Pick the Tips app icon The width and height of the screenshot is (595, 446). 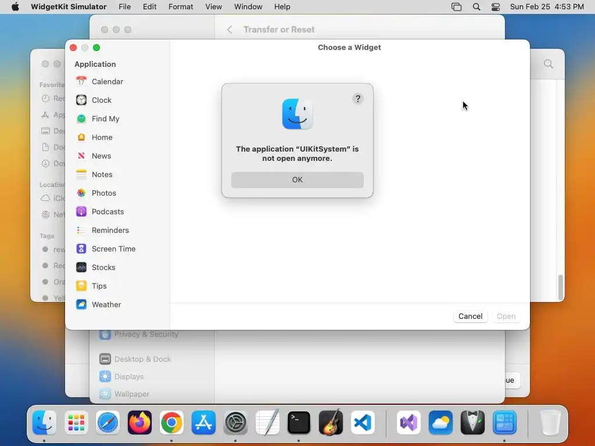(x=81, y=286)
